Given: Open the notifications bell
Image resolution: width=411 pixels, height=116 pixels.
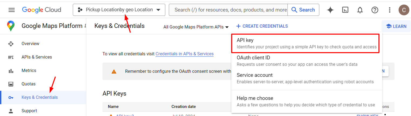Looking at the screenshot, I should point(360,10).
